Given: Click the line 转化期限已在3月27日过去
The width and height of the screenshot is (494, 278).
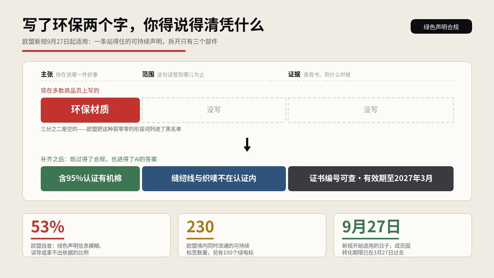Looking at the screenshot, I should pos(373,253).
